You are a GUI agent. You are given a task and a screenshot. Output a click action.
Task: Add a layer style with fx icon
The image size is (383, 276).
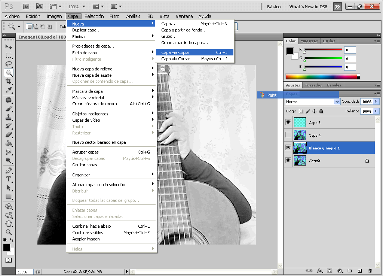pos(320,271)
